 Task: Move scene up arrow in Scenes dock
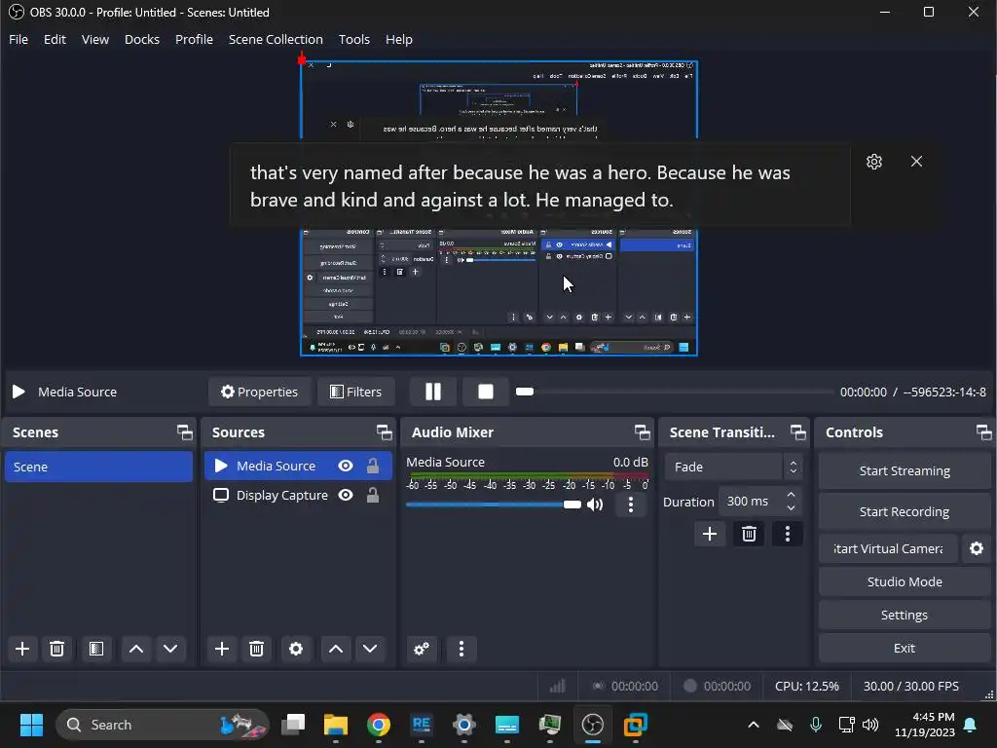[x=136, y=649]
